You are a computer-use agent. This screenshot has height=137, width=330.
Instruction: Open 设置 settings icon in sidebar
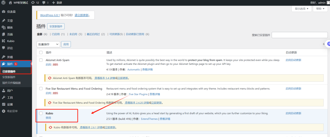tap(4, 104)
